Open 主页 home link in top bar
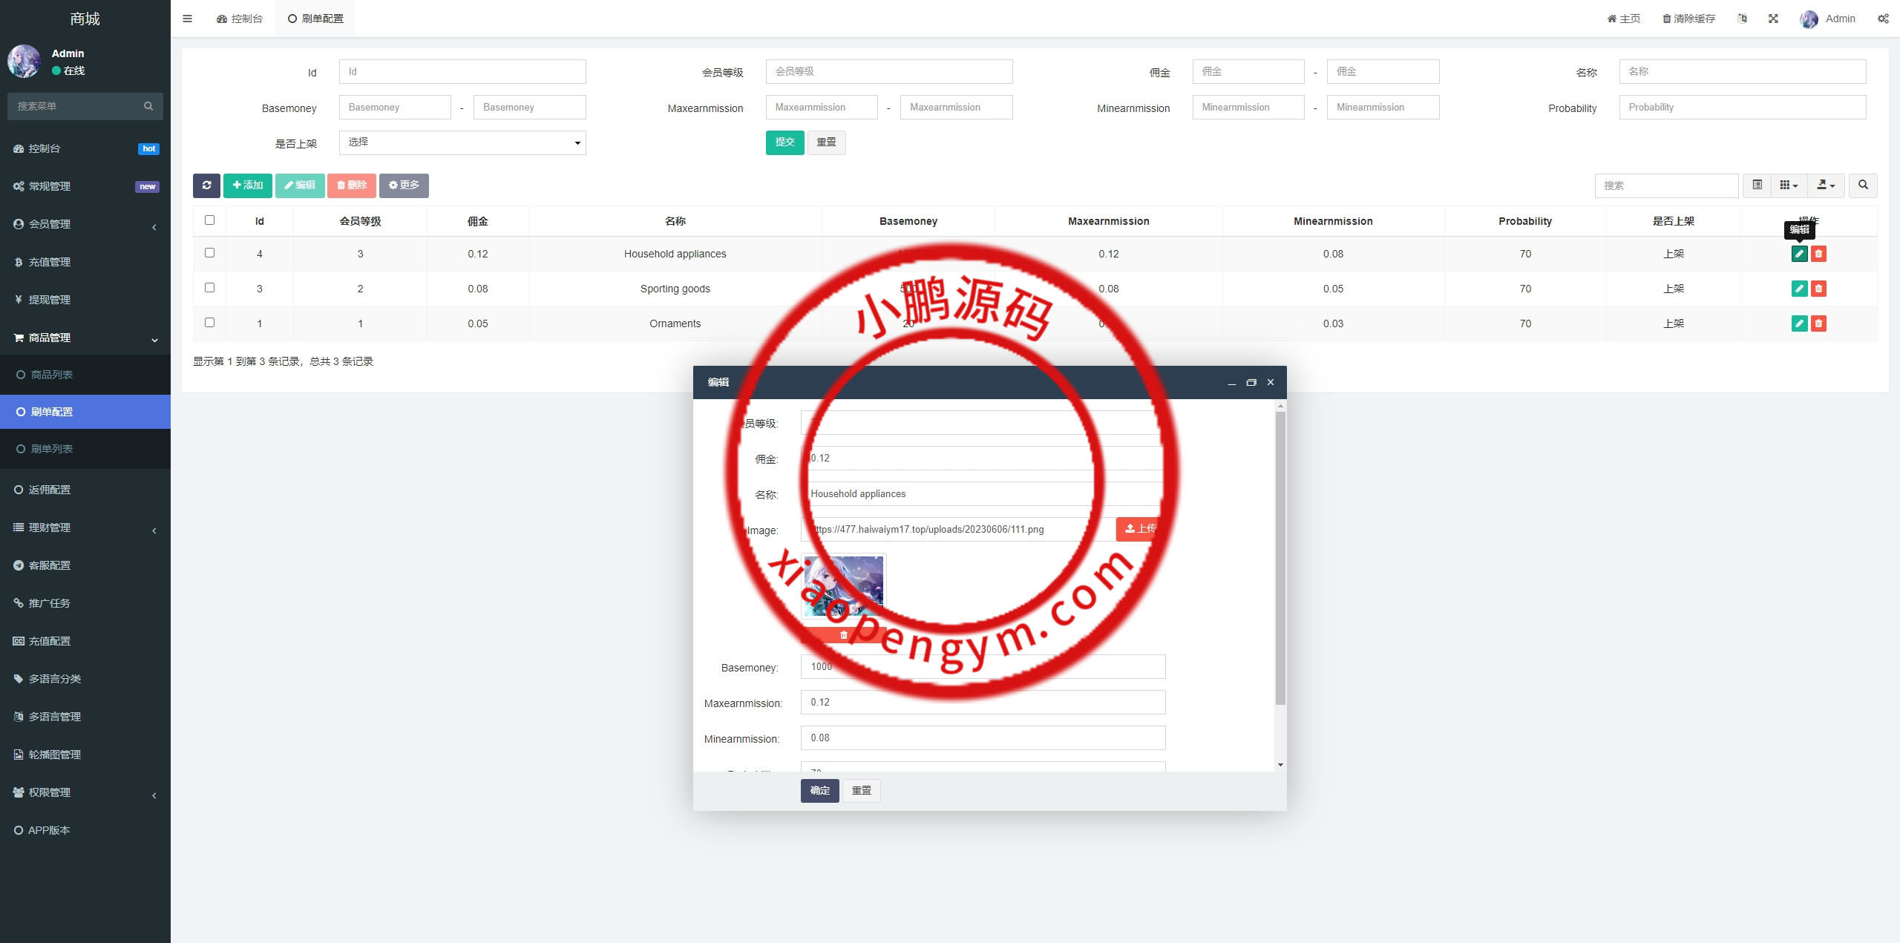 (x=1624, y=19)
